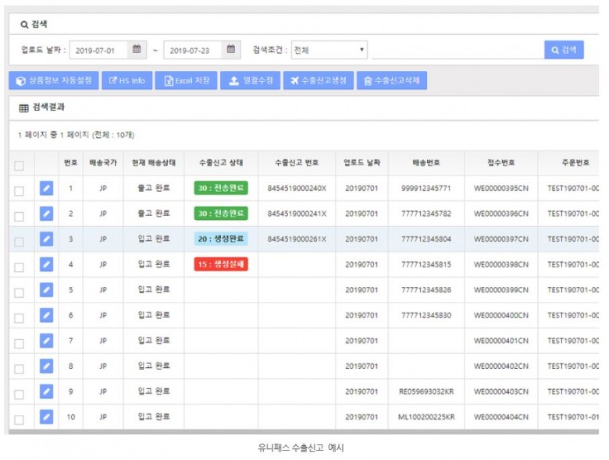
Task: Open edit pencil for row 8
Action: [x=46, y=366]
